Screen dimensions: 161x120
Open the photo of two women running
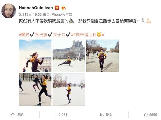[35, 90]
